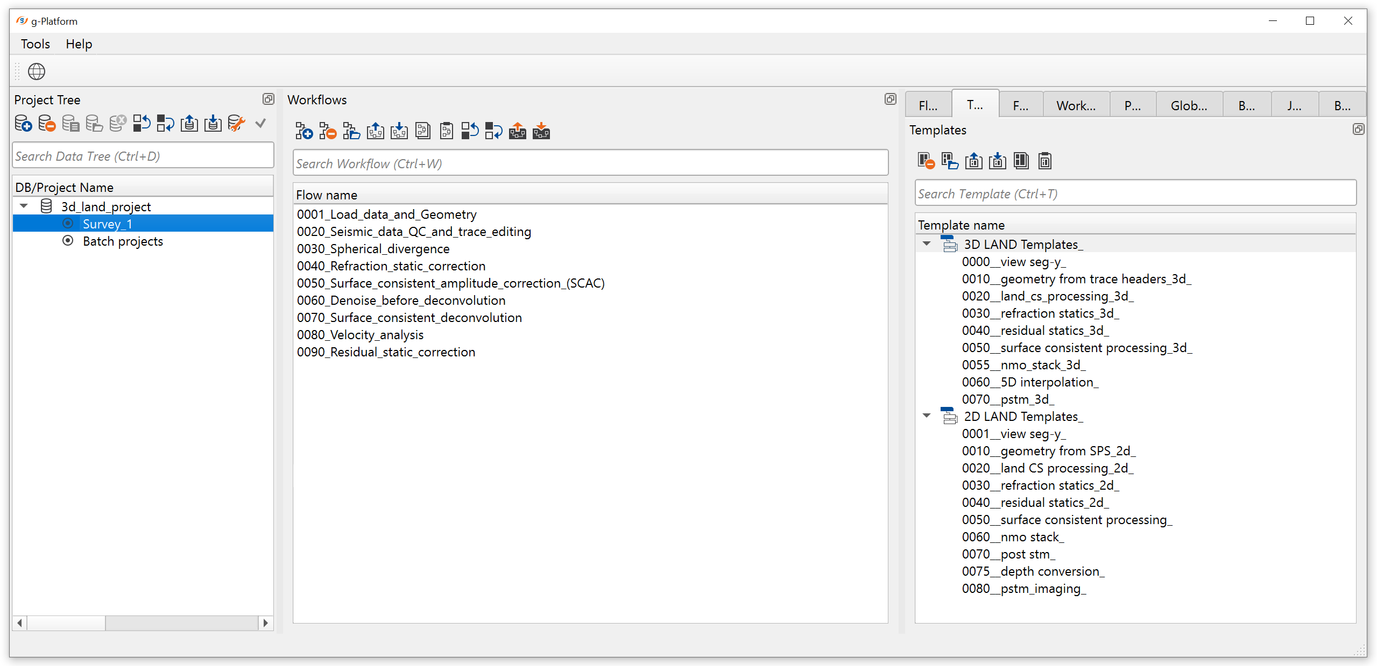
Task: Switch to the Glob... tab
Action: click(1188, 105)
